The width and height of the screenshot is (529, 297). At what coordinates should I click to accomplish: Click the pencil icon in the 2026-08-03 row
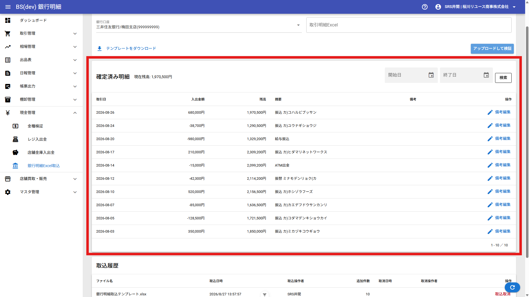coord(490,231)
